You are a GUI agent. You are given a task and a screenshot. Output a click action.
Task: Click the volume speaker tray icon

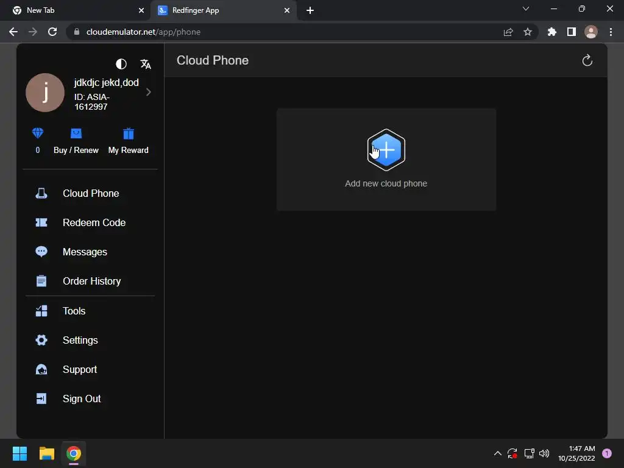click(544, 453)
